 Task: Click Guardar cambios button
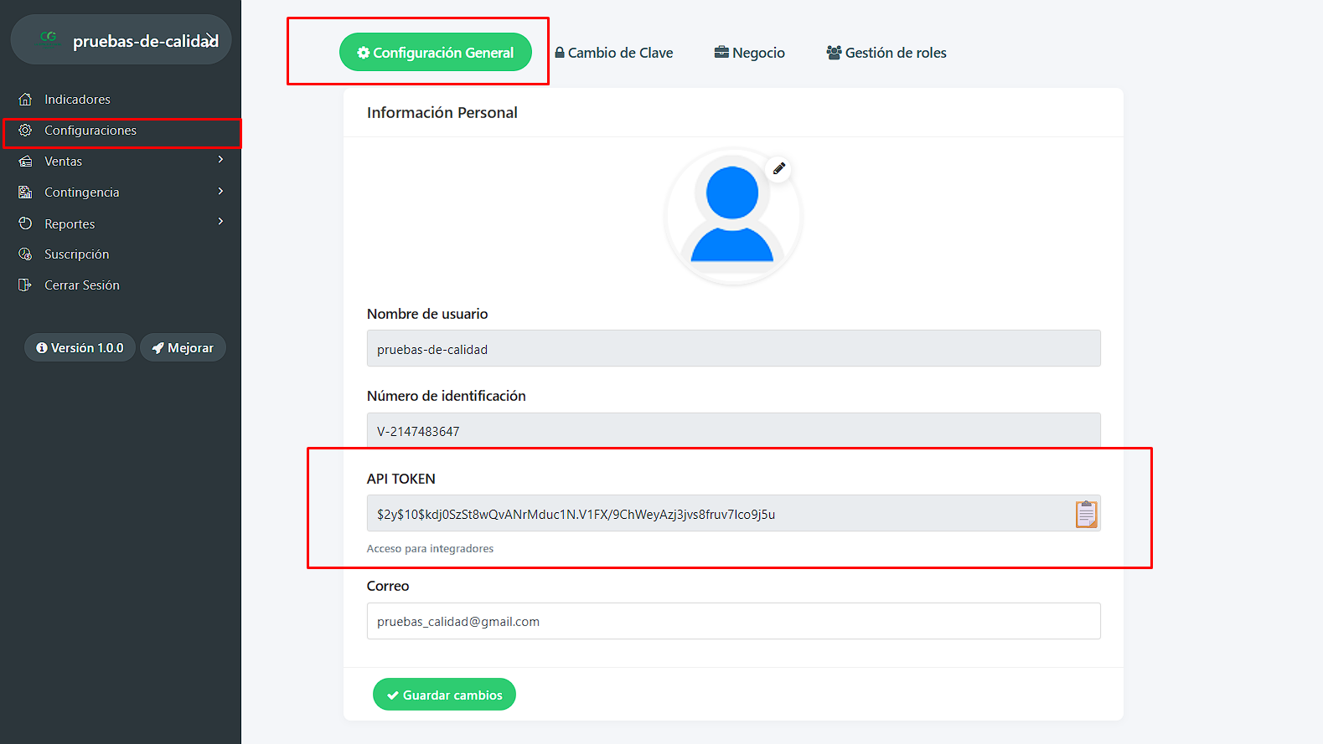[444, 695]
